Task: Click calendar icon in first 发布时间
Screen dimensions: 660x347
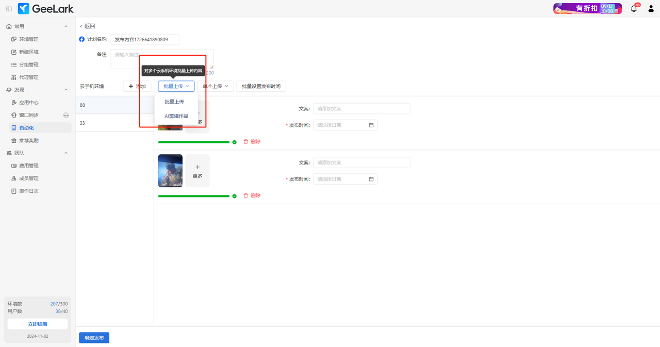Action: (x=371, y=125)
